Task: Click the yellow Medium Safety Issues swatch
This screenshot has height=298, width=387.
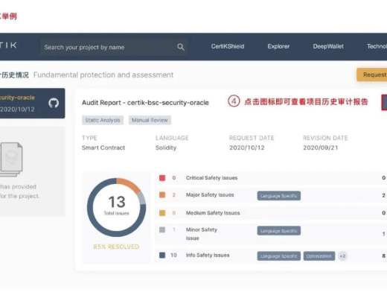Action: click(x=162, y=213)
